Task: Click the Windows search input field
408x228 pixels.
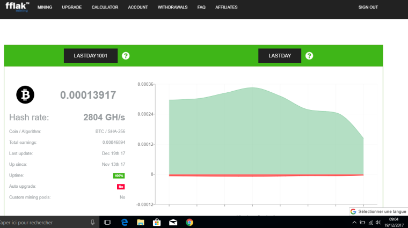Action: (x=43, y=222)
